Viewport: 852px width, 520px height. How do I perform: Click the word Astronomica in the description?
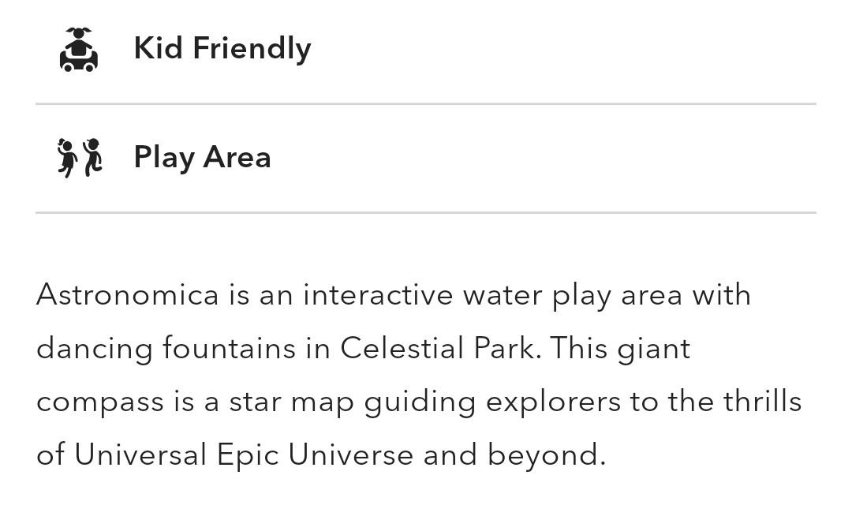[x=128, y=295]
